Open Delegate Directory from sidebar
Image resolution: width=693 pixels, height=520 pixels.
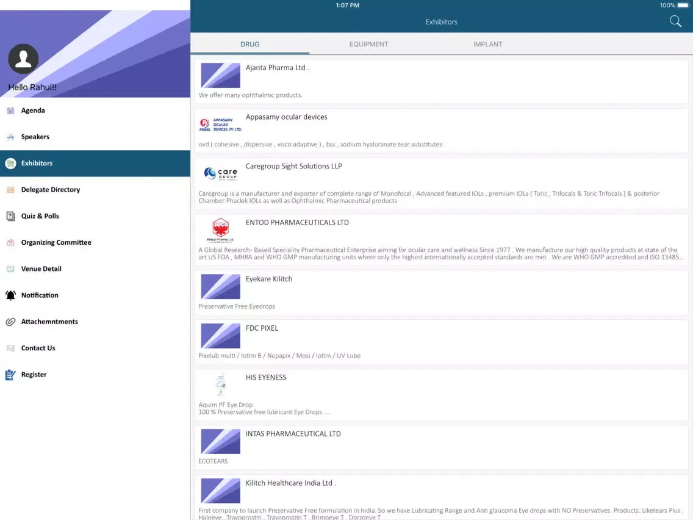(95, 190)
